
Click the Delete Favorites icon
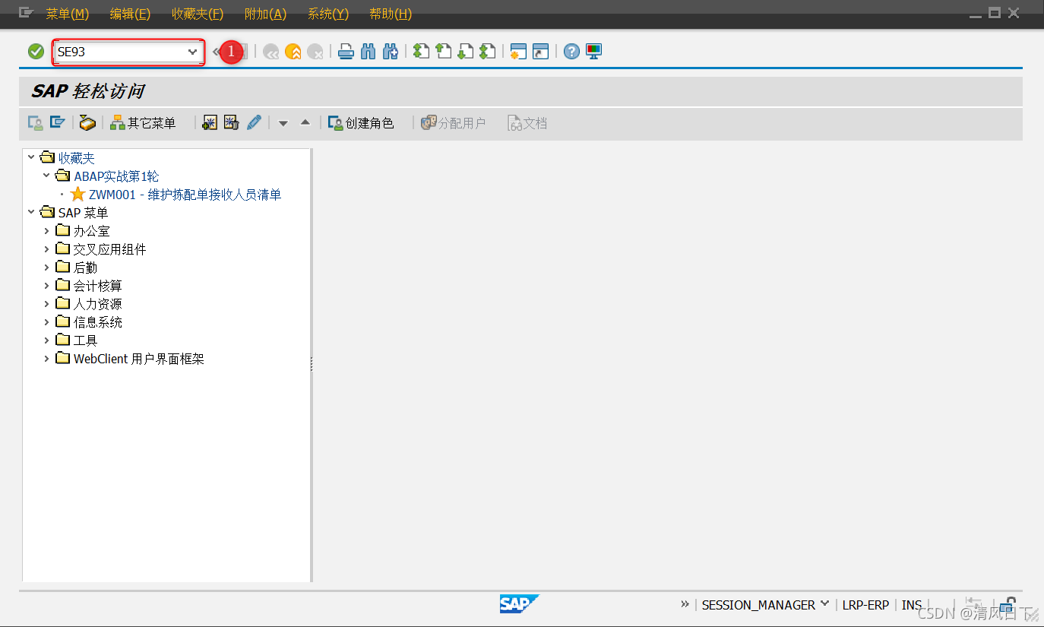(x=232, y=122)
